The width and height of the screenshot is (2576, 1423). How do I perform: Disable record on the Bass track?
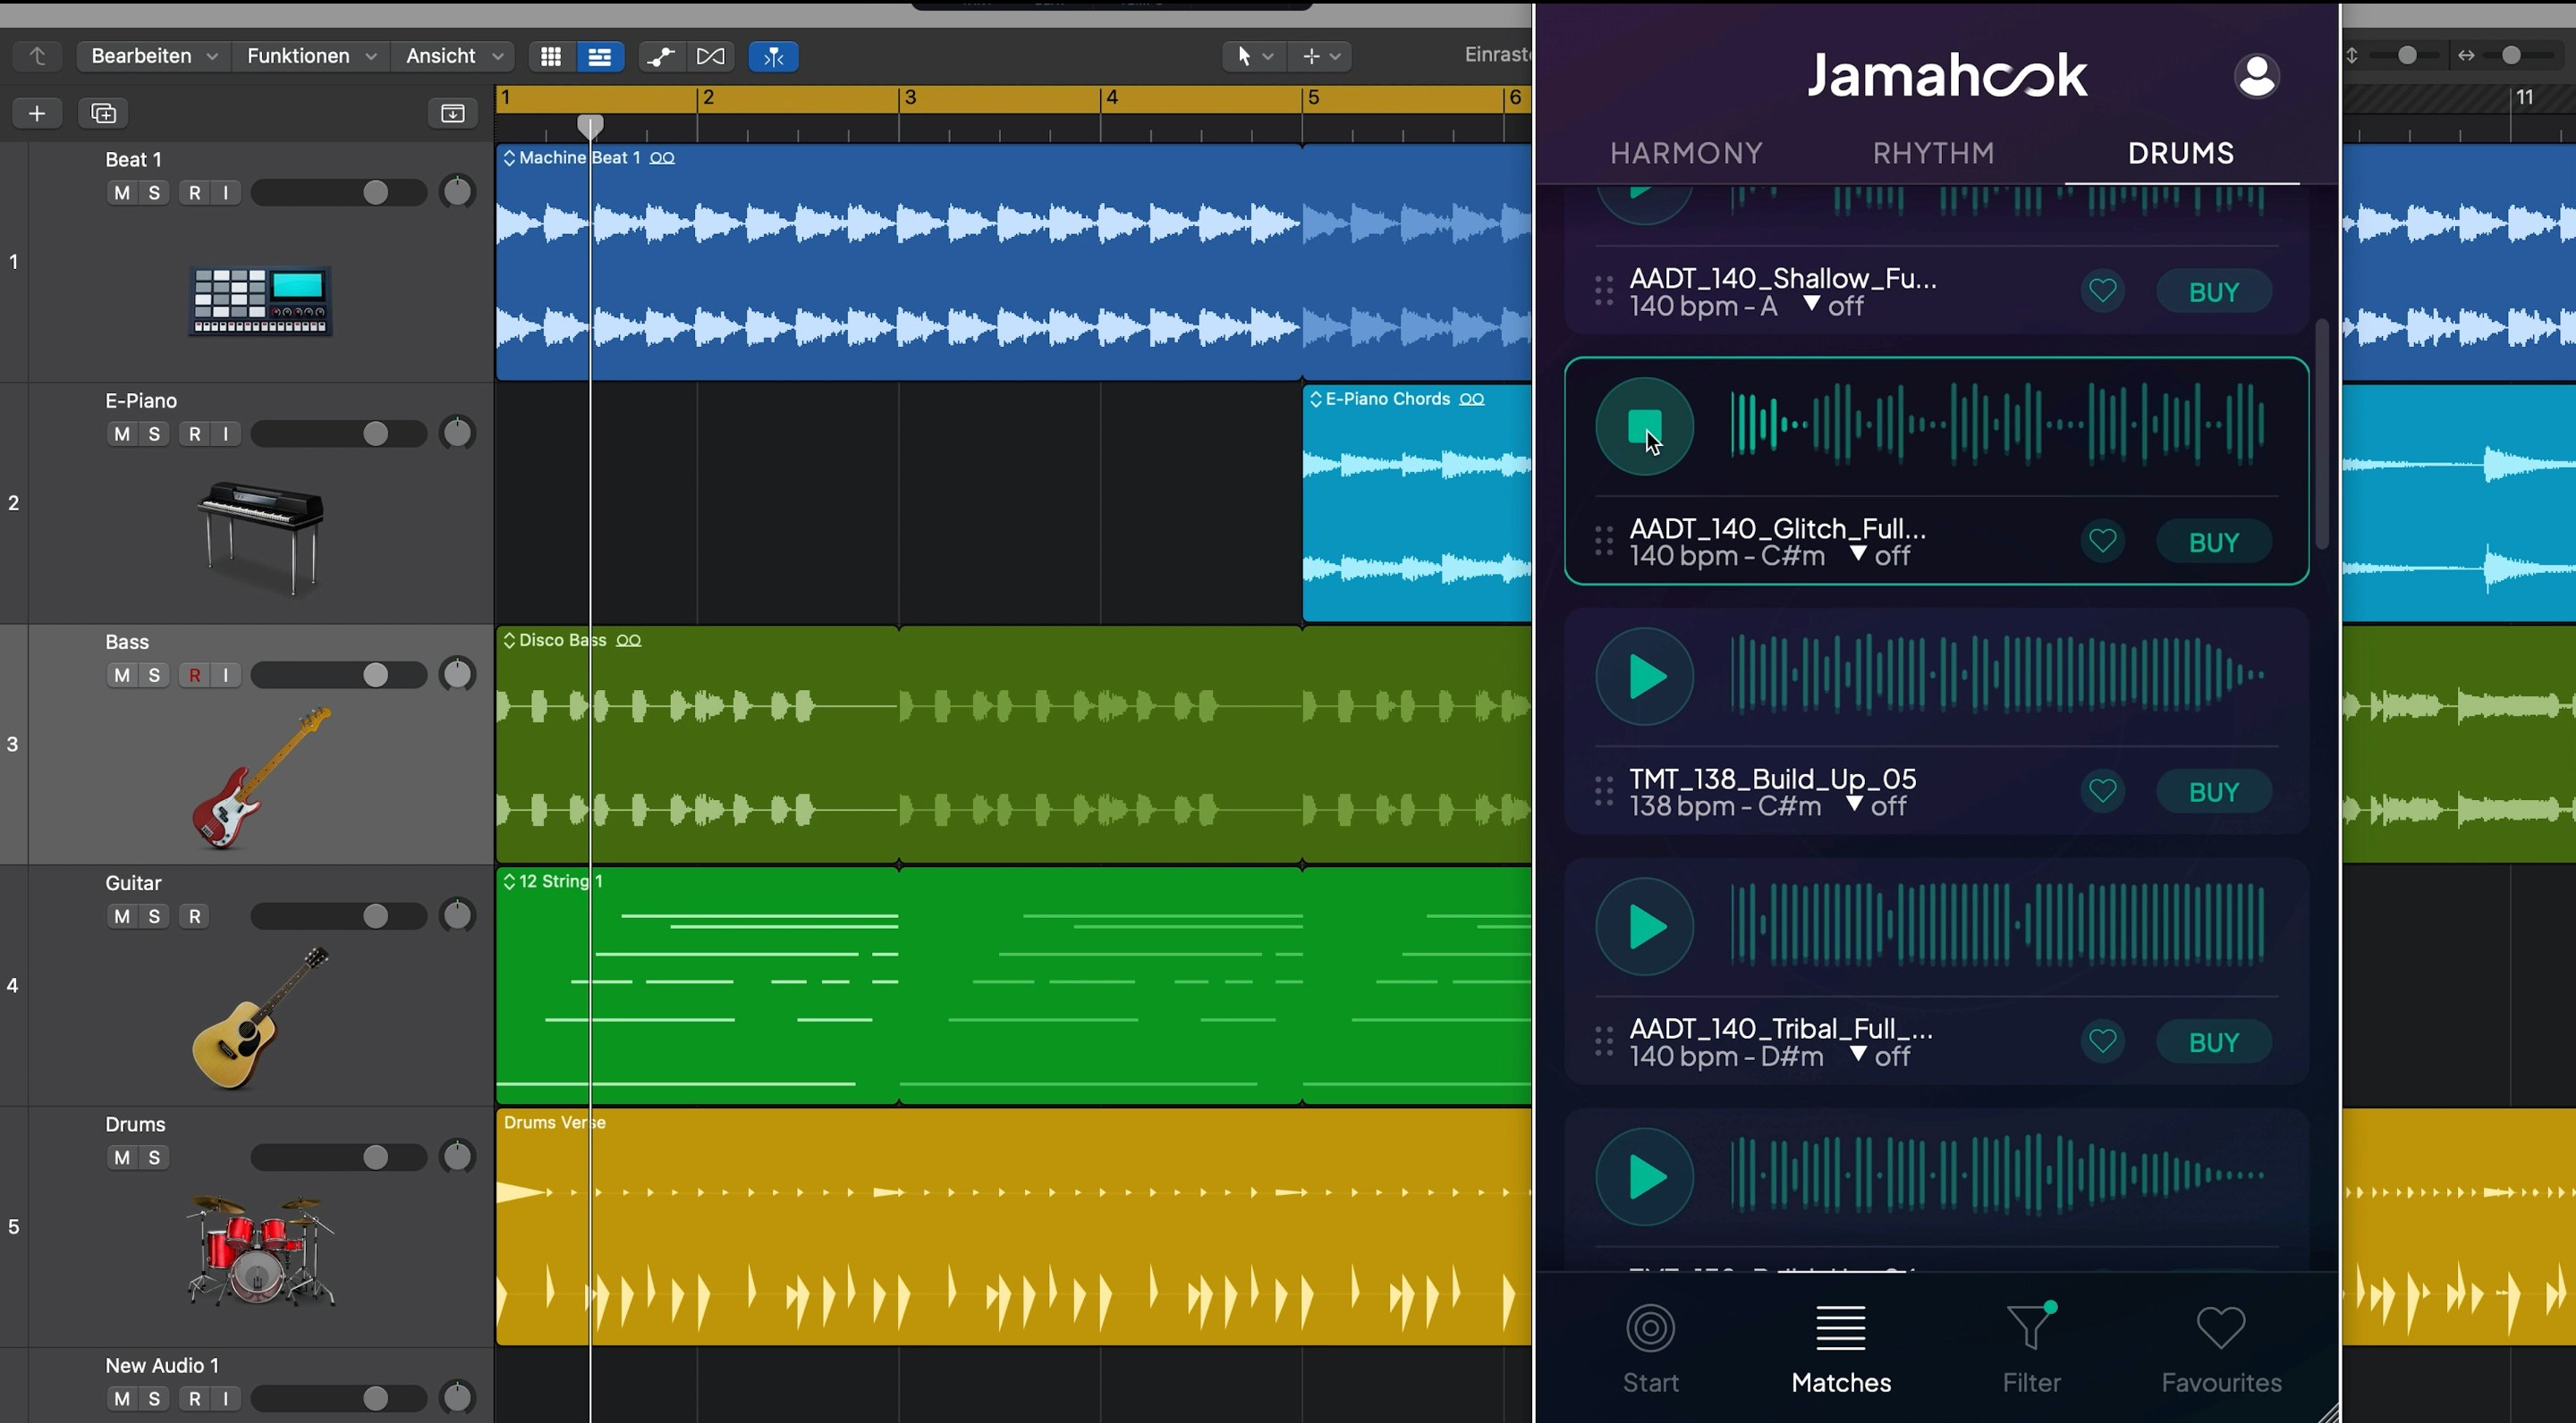[x=194, y=676]
